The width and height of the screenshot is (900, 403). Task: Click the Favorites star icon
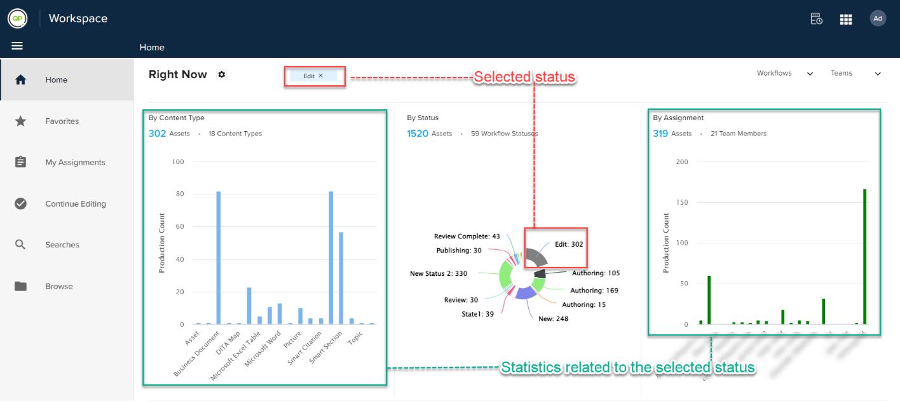[x=20, y=121]
